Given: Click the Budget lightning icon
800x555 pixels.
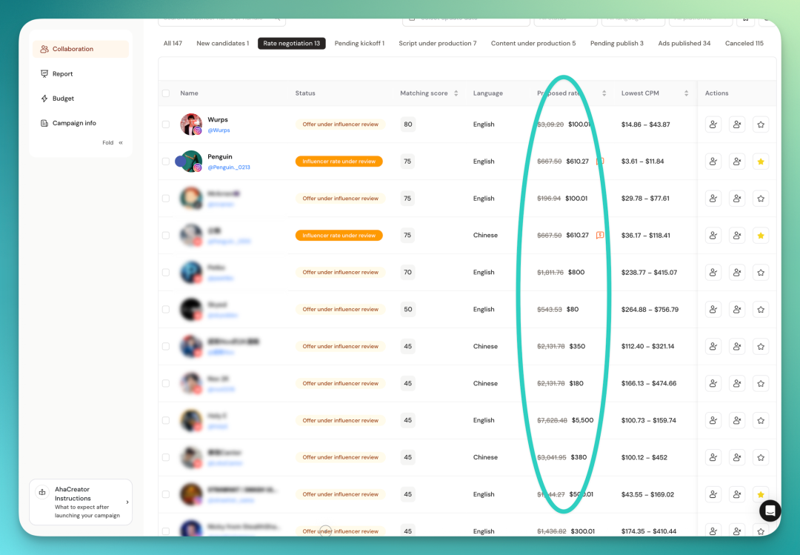Looking at the screenshot, I should point(44,99).
